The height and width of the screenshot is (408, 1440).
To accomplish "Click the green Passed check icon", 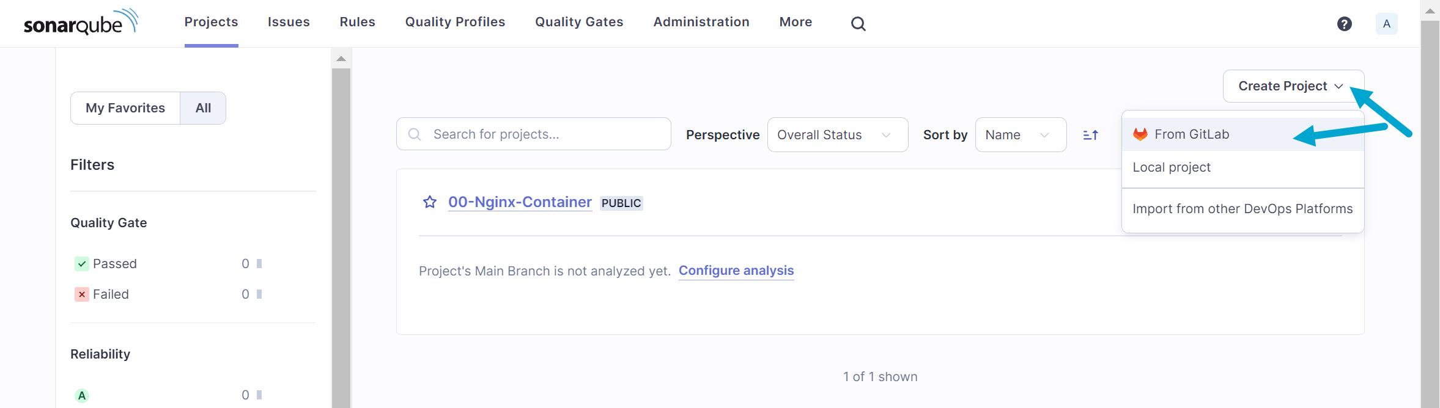I will 81,263.
